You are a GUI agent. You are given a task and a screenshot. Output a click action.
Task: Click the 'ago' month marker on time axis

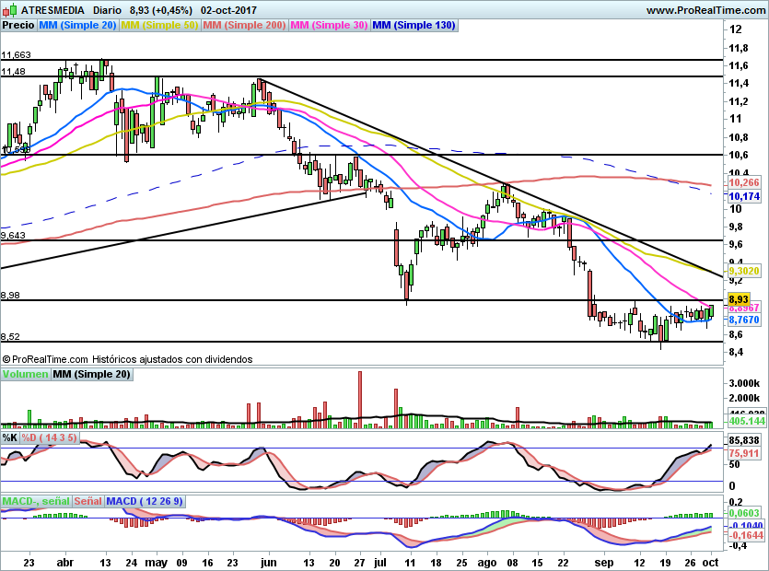486,562
